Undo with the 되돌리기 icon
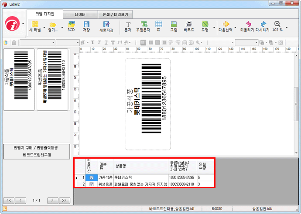Viewport: 301px width, 214px height. click(x=248, y=24)
